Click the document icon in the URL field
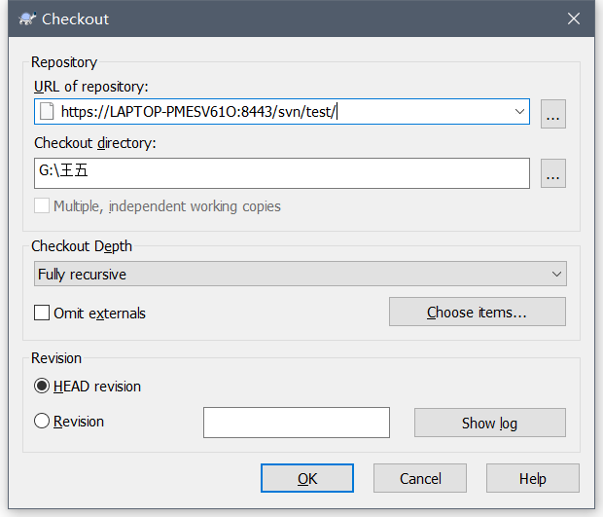Viewport: 603px width, 517px height. [47, 112]
